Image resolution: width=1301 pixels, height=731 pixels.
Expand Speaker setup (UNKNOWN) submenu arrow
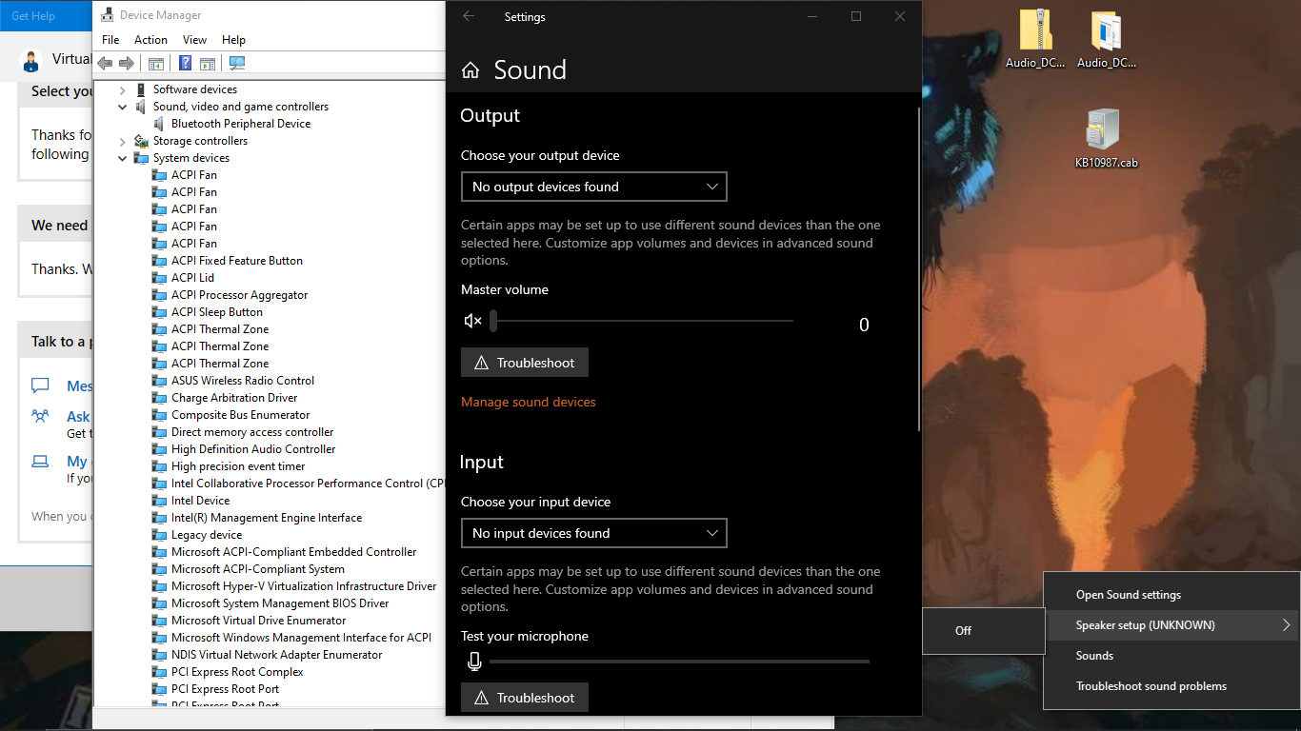tap(1286, 625)
